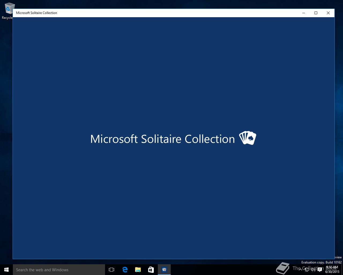Viewport: 343px width, 275px height.
Task: Open the network status tray icon
Action: click(307, 270)
